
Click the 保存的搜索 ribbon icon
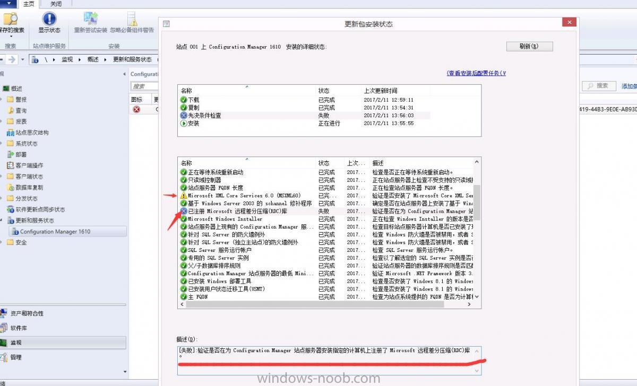click(x=10, y=19)
